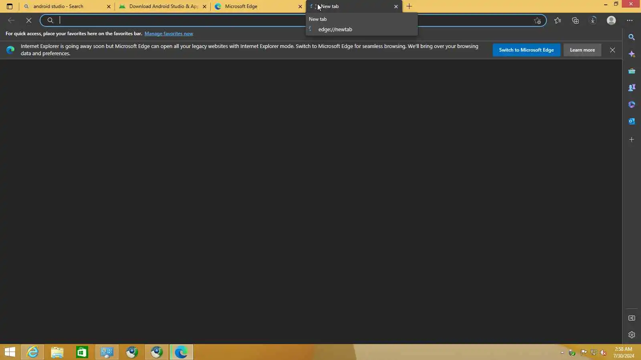
Task: Add a site to sidebar plus
Action: click(x=632, y=140)
